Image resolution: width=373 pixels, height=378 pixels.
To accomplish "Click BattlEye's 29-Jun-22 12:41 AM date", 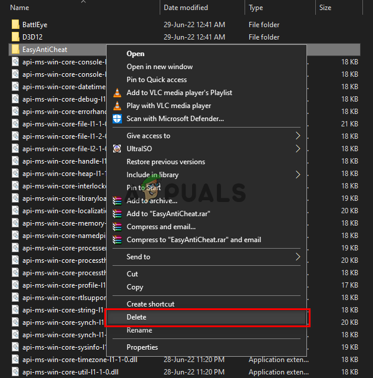I will (194, 25).
